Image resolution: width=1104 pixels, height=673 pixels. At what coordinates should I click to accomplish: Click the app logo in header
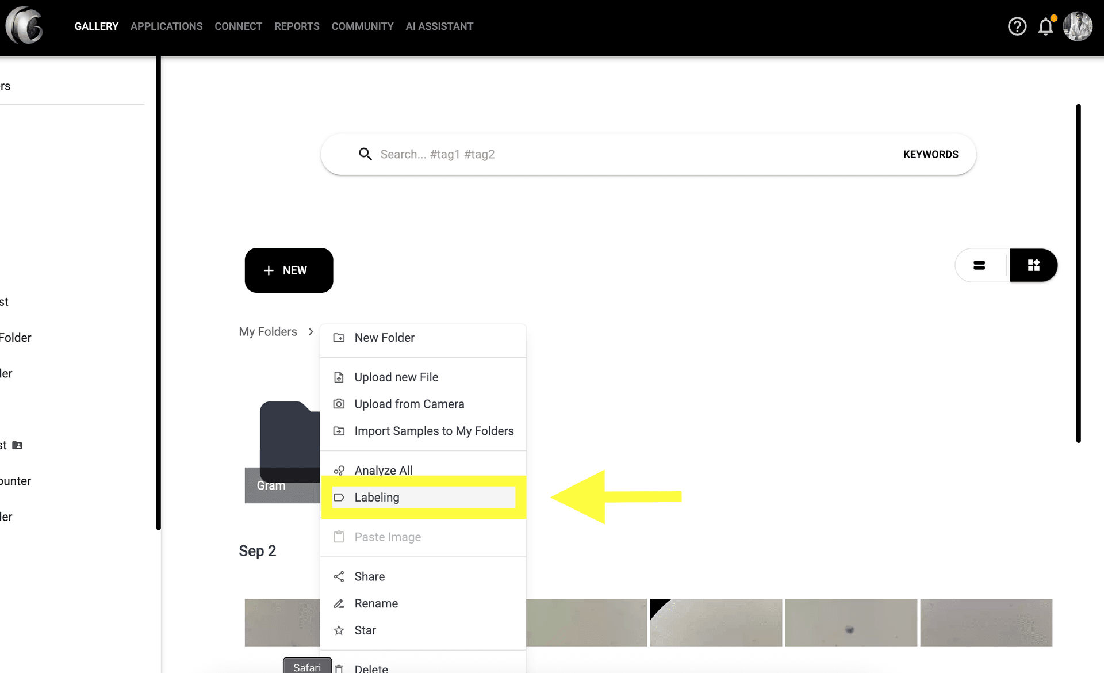(x=24, y=25)
